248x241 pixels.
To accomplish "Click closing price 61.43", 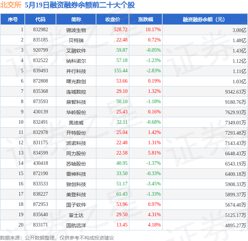I will click(x=122, y=194).
